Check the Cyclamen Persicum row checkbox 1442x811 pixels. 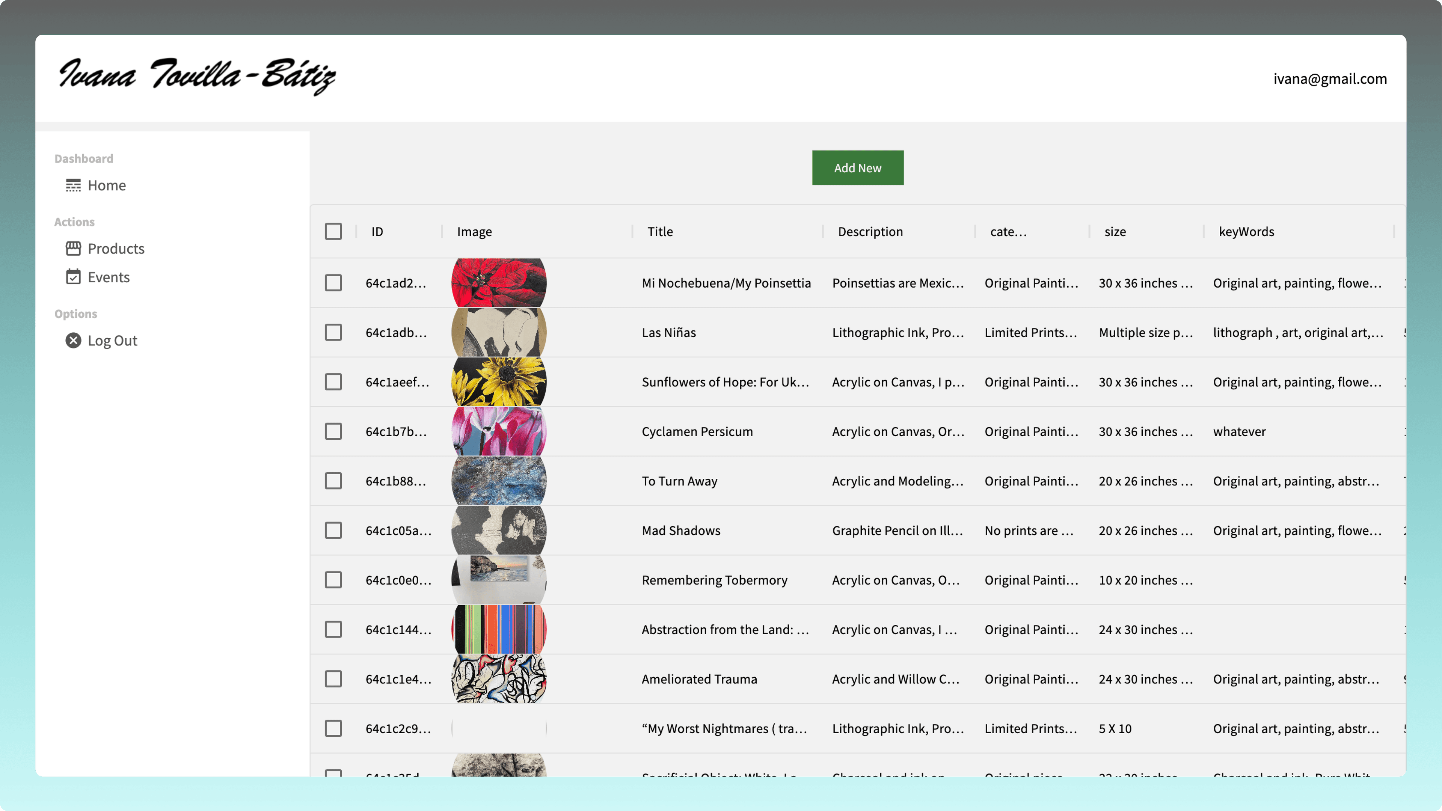pos(333,431)
